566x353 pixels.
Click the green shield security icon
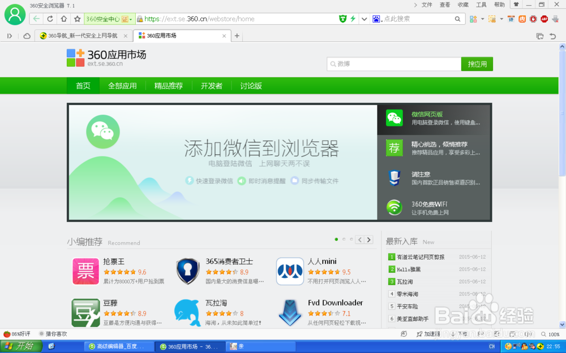click(x=342, y=19)
